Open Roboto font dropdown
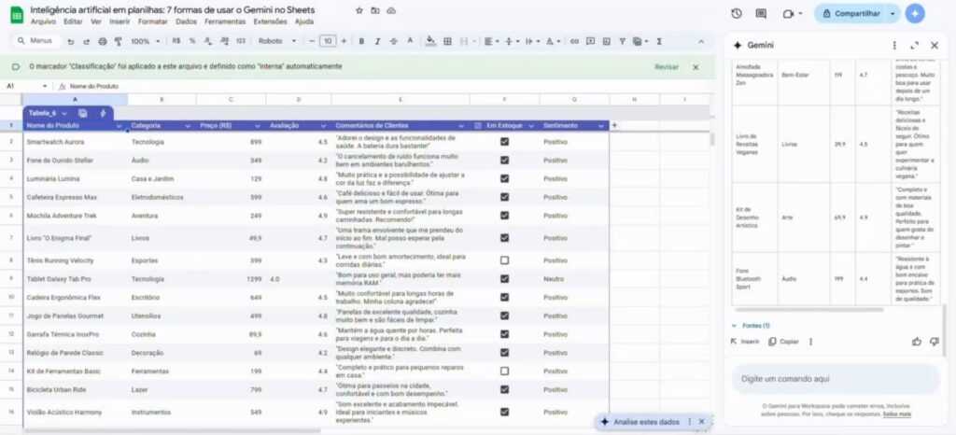The height and width of the screenshot is (435, 956). [277, 41]
